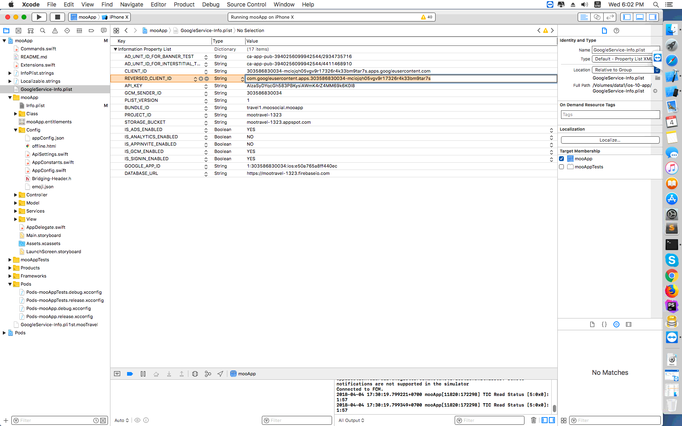Screen dimensions: 682x426
Task: Click Pause program execution icon
Action: (143, 374)
